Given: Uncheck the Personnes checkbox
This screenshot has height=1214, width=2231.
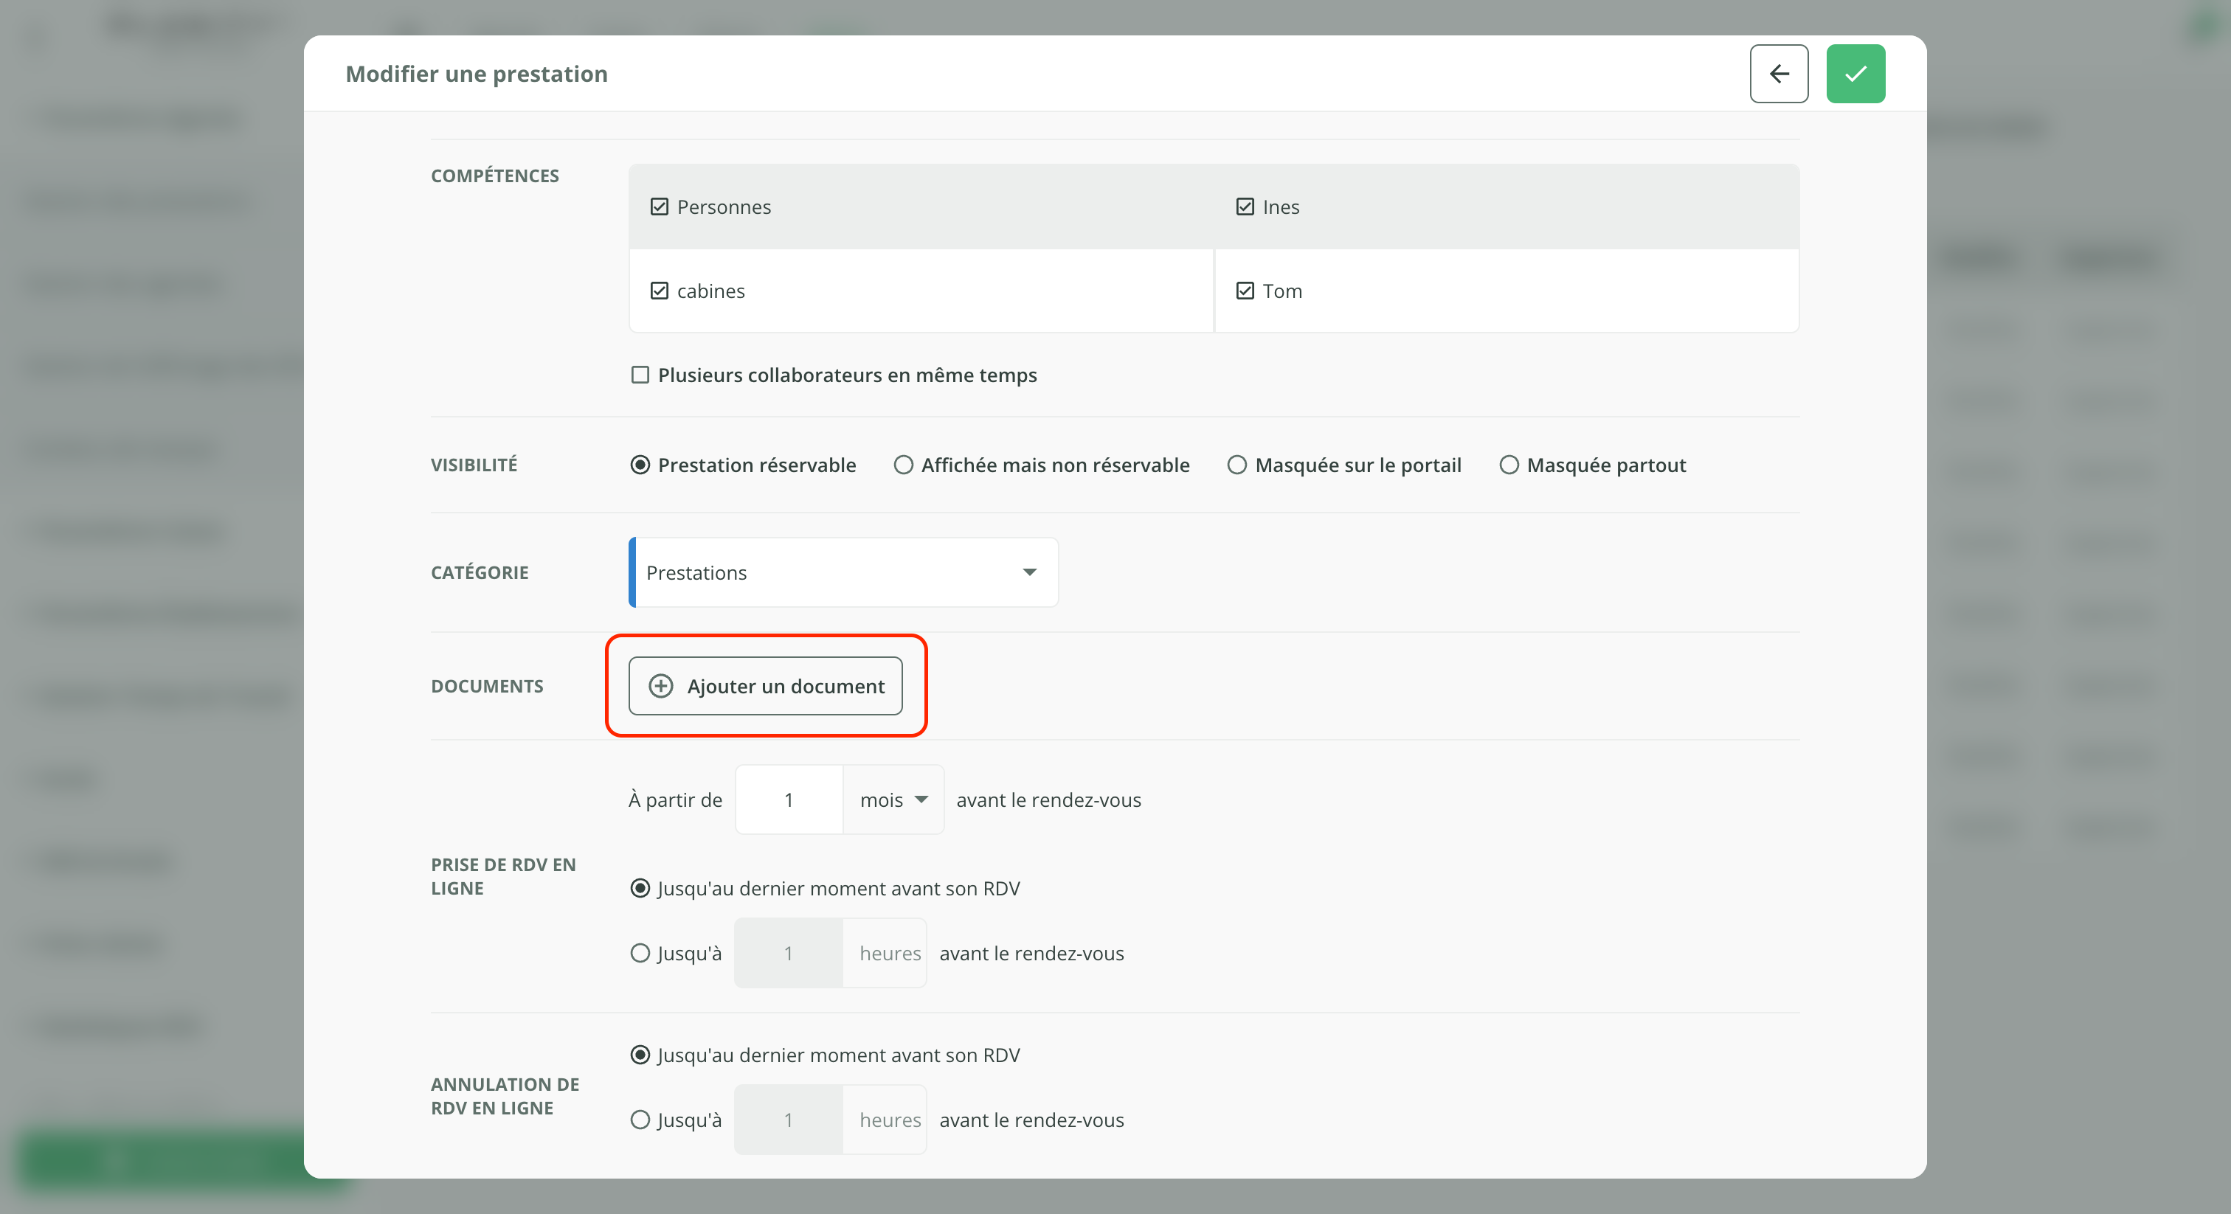Looking at the screenshot, I should point(659,207).
